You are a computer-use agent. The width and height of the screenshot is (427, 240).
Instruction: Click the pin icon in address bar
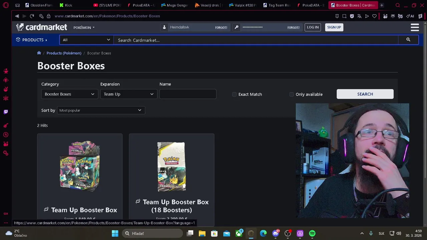337,16
